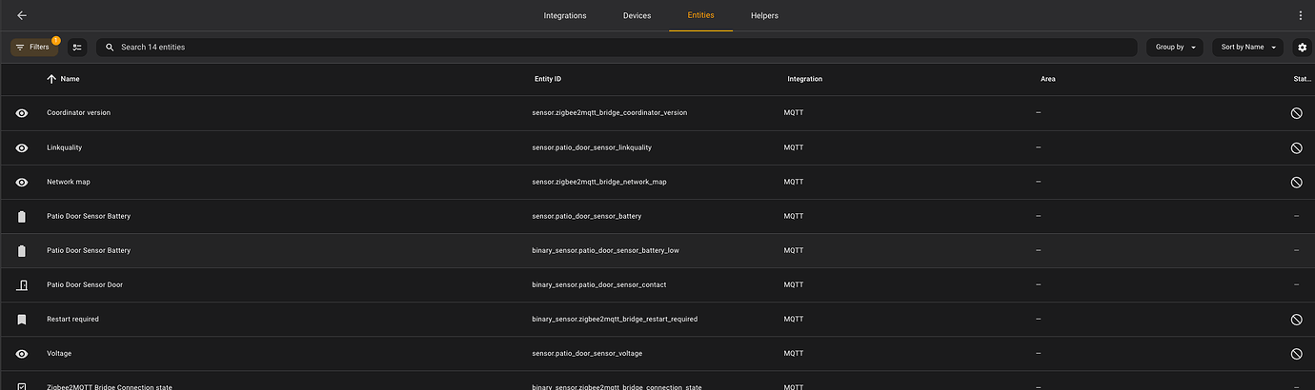This screenshot has width=1315, height=390.
Task: Click sensor.zigbee2mqtt_bridge_coordinator_version entity ID
Action: (609, 113)
